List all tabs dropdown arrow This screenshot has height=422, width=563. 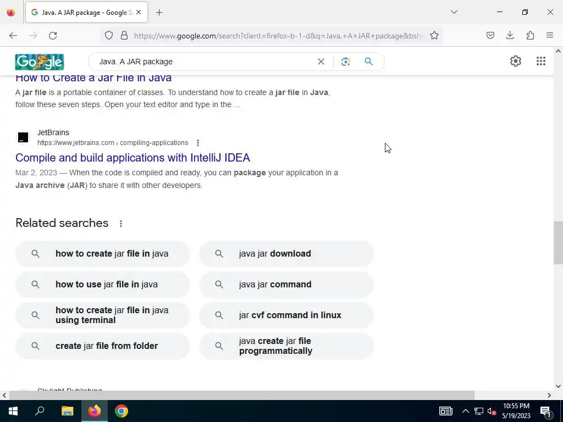(454, 12)
